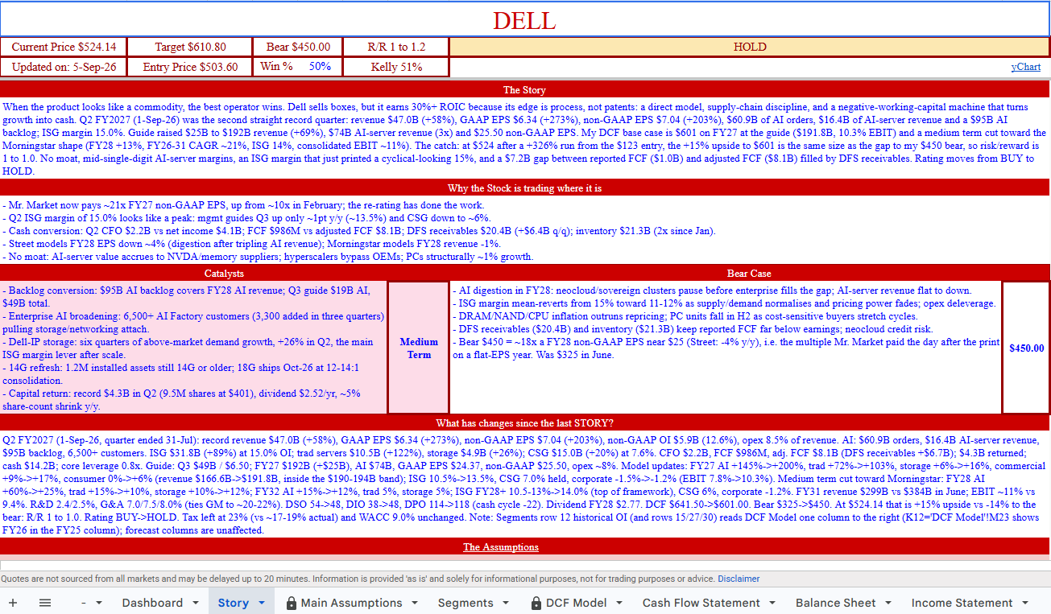Click the Catalysts section header

coord(225,273)
